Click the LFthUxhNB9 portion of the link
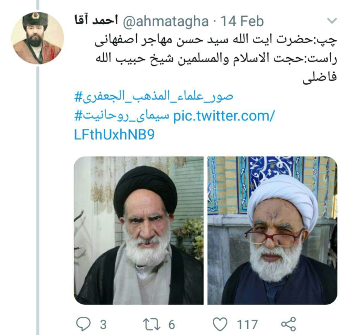Image resolution: width=349 pixels, height=335 pixels. (x=114, y=135)
